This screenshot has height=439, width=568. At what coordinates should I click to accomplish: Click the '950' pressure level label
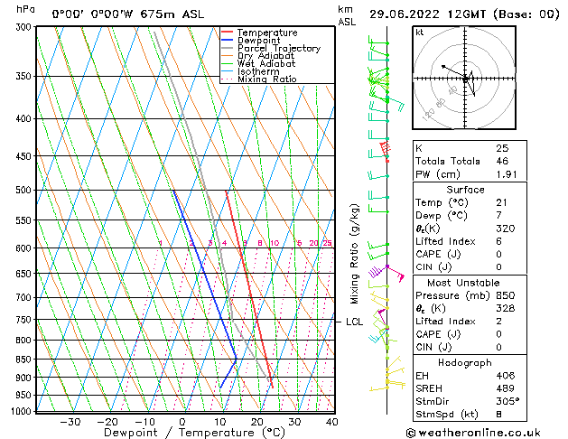pos(24,395)
